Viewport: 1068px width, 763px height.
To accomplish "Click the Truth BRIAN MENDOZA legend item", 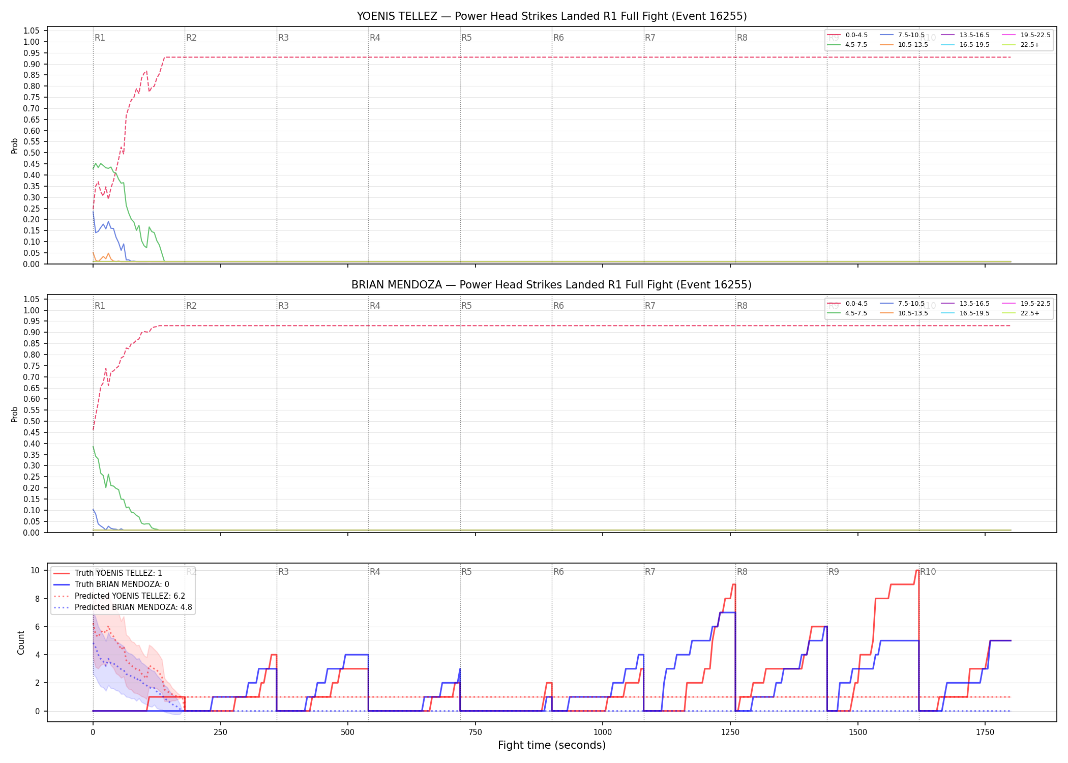I will click(111, 584).
